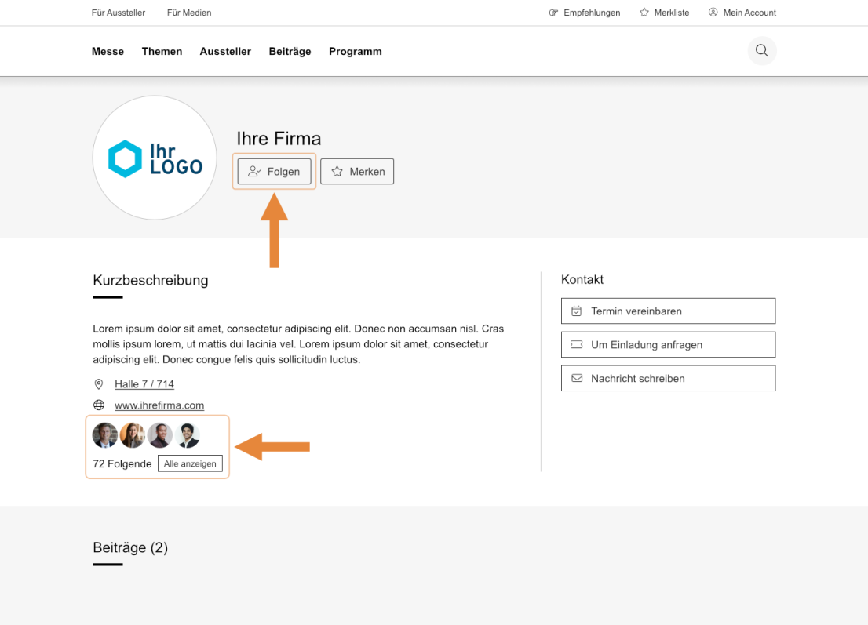This screenshot has width=868, height=625.
Task: Click the envelope icon in Nachricht schreiben
Action: pos(576,378)
